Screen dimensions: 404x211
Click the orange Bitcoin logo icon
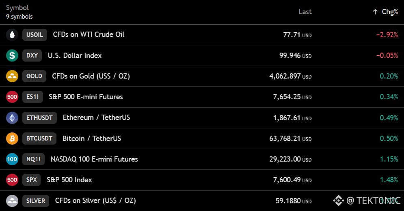click(12, 139)
